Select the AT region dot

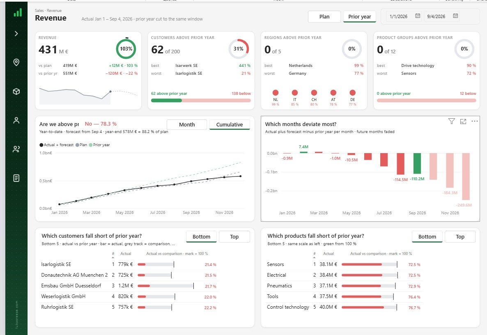click(x=333, y=92)
